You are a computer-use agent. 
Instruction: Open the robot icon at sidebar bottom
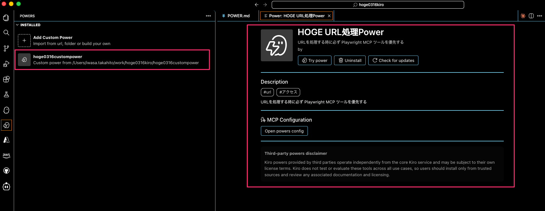point(6,186)
